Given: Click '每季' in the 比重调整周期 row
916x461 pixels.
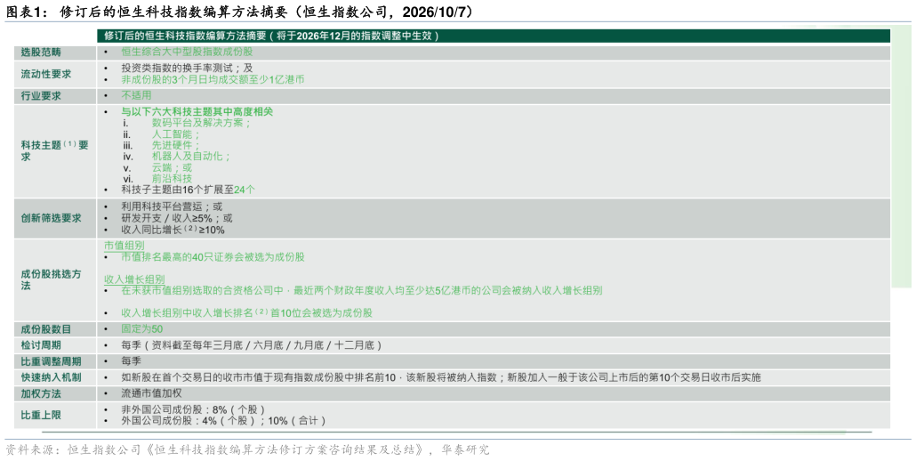Looking at the screenshot, I should point(131,361).
